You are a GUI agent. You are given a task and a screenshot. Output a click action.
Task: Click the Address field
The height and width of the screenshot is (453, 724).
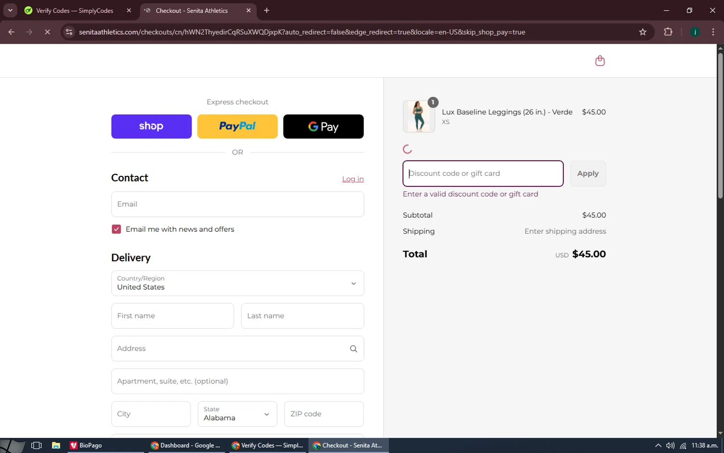click(x=237, y=349)
